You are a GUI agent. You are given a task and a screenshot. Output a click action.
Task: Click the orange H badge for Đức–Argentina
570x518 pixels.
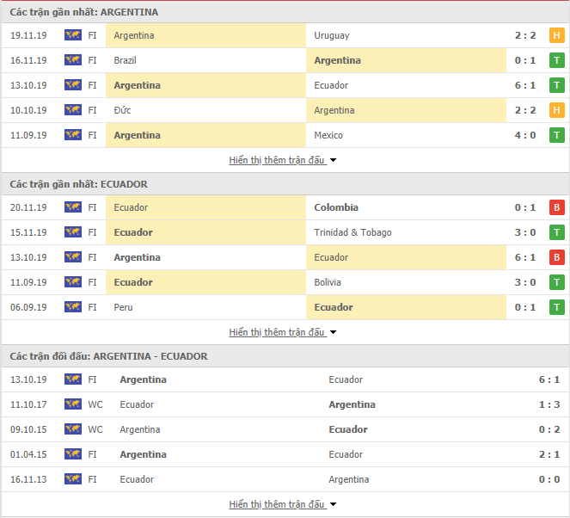556,110
